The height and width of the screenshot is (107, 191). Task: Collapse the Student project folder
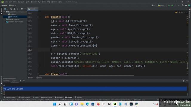click(4, 12)
